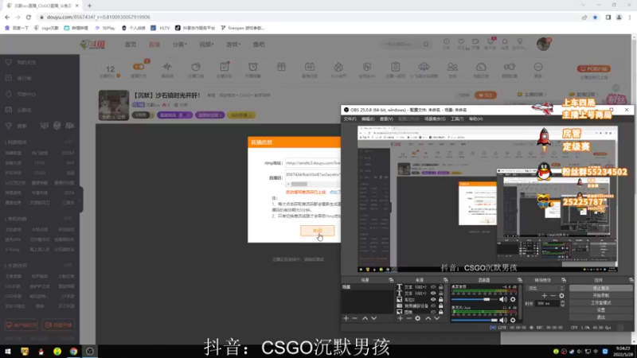Click the rtmp地址 input field
637x358 pixels.
point(313,163)
